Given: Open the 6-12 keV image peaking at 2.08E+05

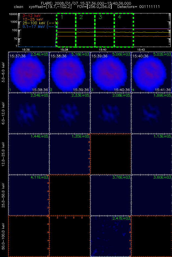Looking at the screenshot, I should pyautogui.click(x=111, y=113).
